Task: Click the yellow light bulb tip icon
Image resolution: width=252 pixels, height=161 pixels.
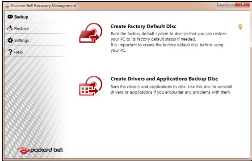Action: (x=240, y=27)
